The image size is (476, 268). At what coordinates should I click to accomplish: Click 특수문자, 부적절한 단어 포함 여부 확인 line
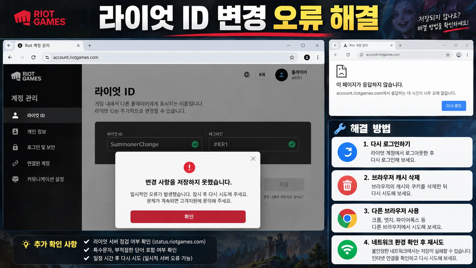[135, 250]
